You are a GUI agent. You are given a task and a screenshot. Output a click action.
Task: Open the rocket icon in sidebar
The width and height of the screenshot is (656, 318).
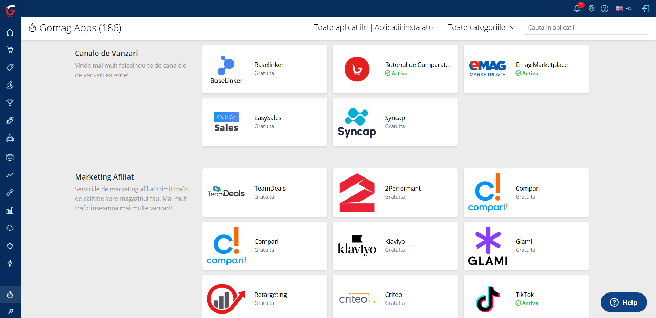click(x=10, y=121)
